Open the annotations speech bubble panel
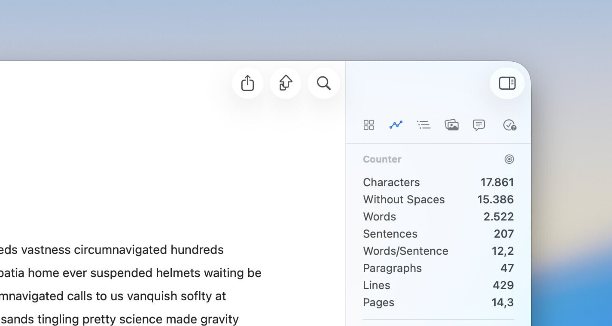This screenshot has width=612, height=326. (478, 125)
